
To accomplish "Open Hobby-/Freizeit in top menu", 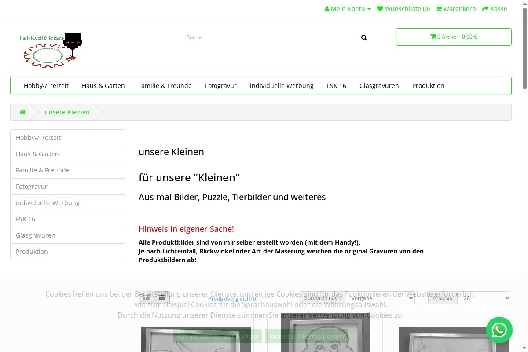I will point(46,86).
